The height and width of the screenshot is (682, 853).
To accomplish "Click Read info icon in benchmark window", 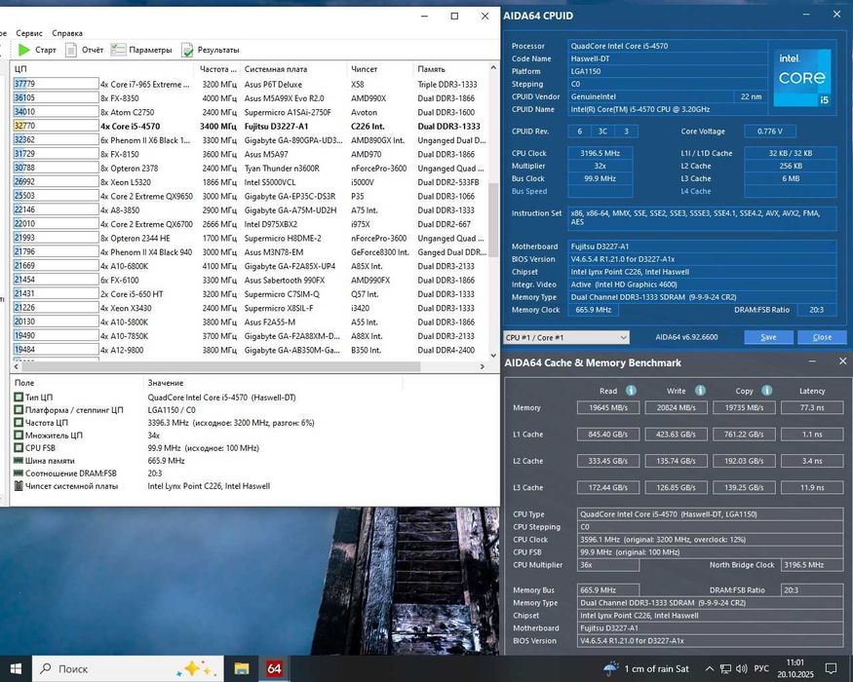I will 631,391.
